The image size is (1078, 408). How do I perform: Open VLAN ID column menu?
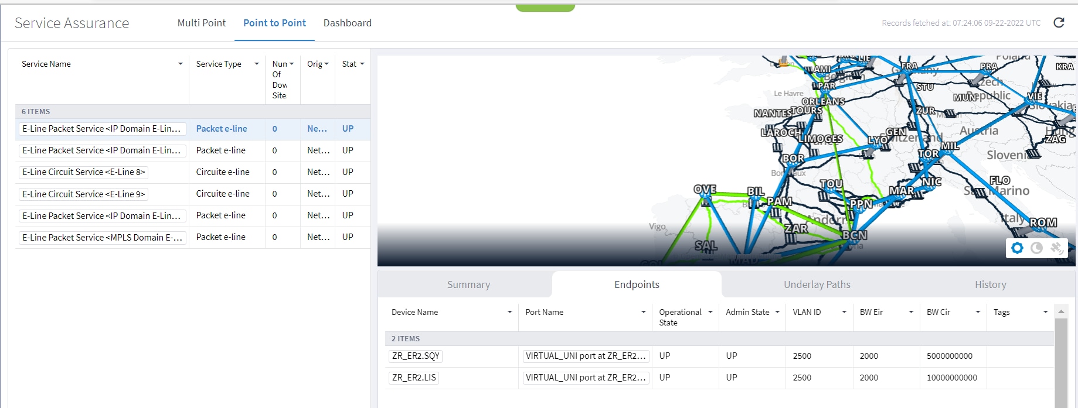[844, 312]
